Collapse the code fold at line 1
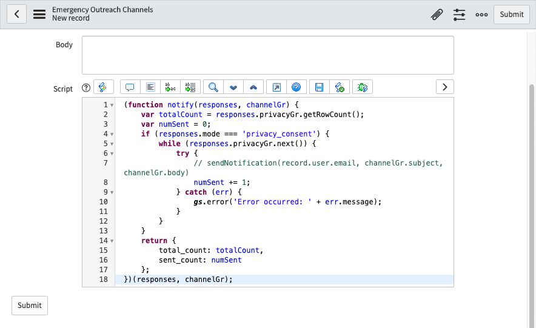This screenshot has height=328, width=536. (112, 105)
